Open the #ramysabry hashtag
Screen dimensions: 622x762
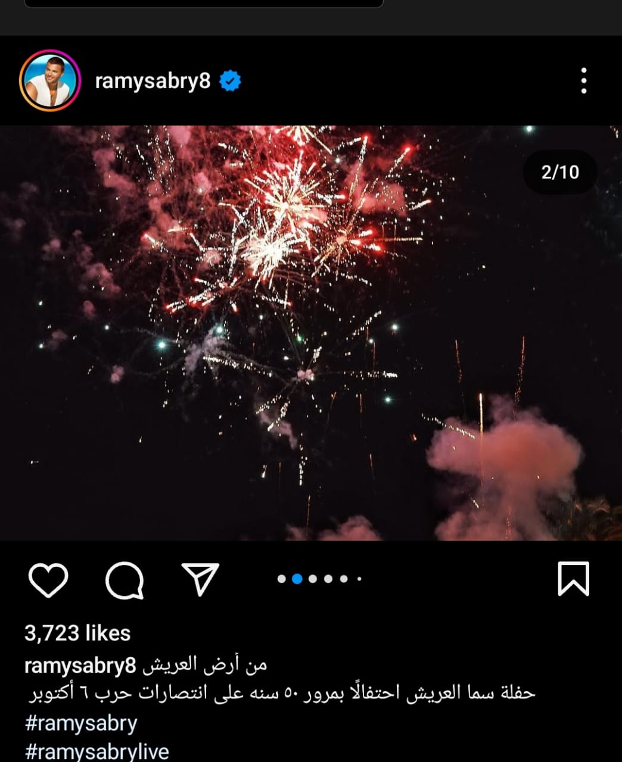pos(81,723)
